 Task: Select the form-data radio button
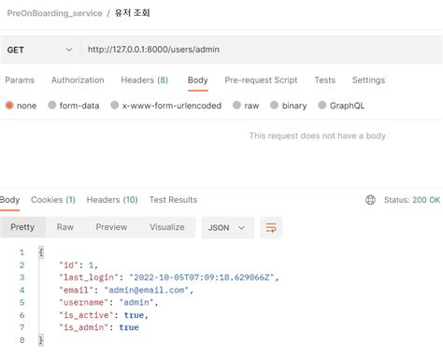[x=52, y=106]
